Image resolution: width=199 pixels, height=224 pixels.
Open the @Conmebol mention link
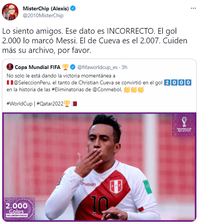(x=107, y=90)
